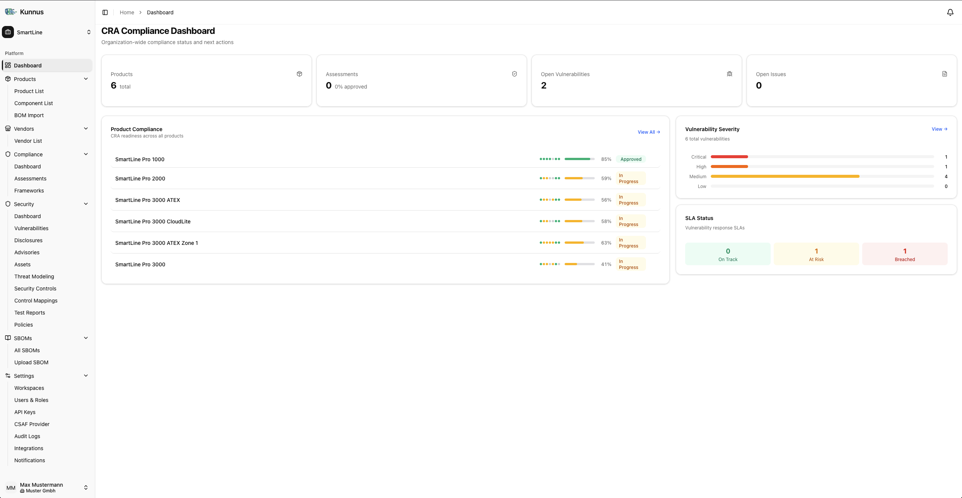Click the SmartLine Pro 1000 progress bar

click(x=579, y=159)
